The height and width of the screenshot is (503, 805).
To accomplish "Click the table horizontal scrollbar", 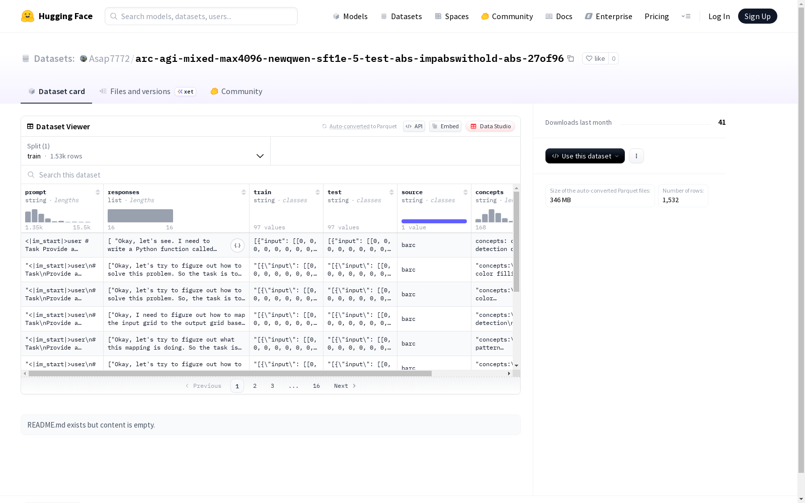I will (230, 373).
